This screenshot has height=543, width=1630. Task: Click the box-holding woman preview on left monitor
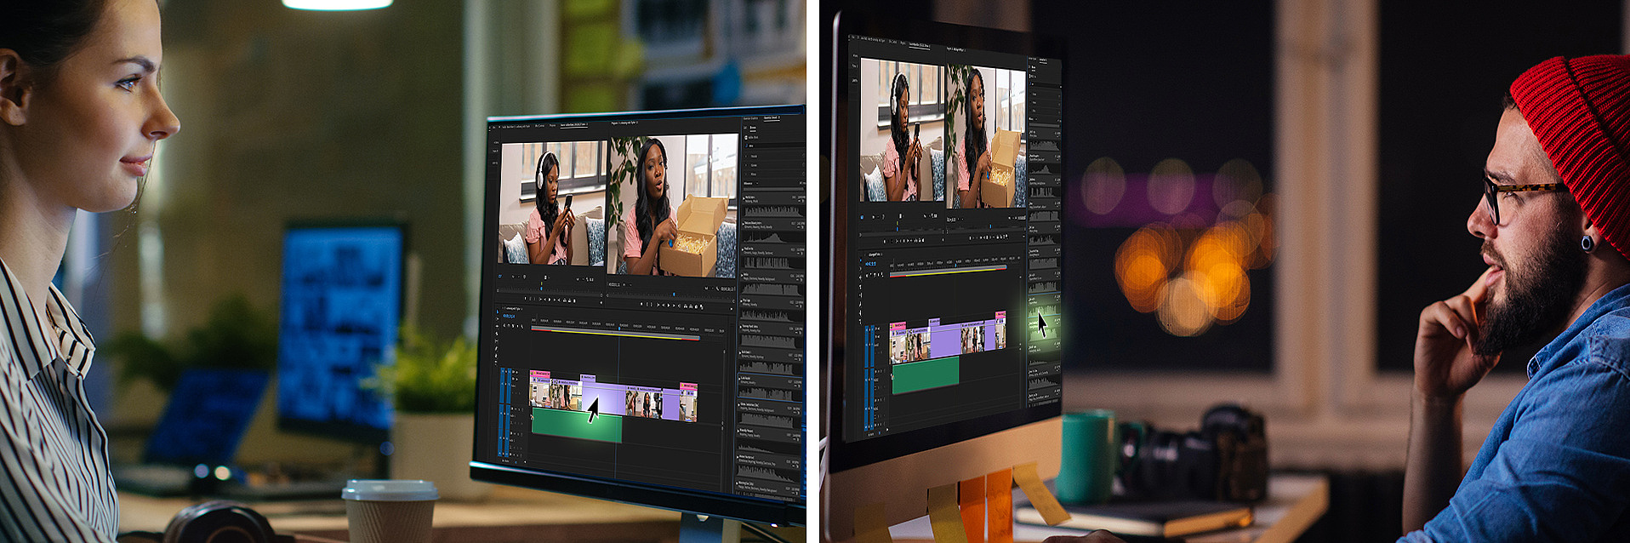click(x=673, y=206)
